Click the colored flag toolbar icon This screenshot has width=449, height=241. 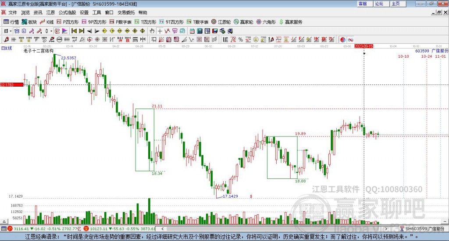(x=65, y=31)
